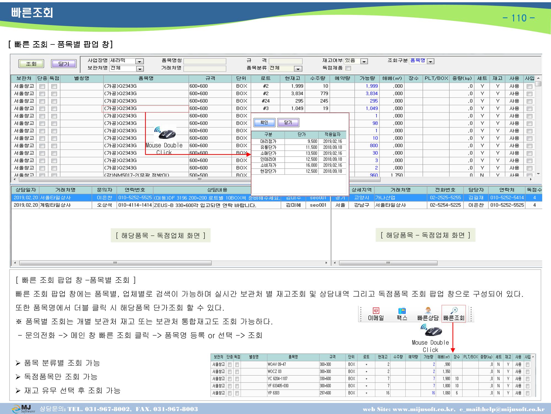Select the 소비자가 16,000 price row
Screen dimensions: 551x414
coord(299,165)
